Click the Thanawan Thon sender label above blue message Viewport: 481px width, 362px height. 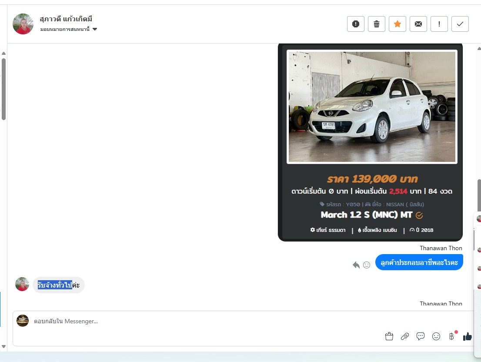[441, 248]
